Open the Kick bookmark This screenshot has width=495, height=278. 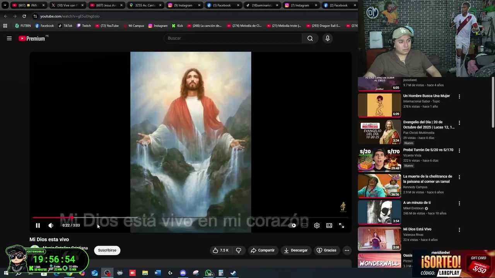pos(177,26)
